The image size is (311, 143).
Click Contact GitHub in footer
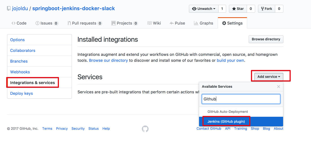pyautogui.click(x=209, y=129)
